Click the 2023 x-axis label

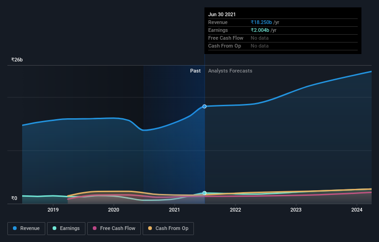coord(296,210)
